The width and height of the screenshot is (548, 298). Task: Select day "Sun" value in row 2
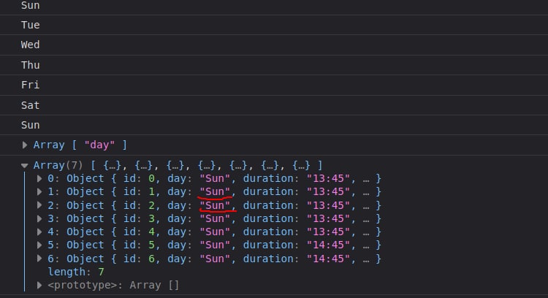click(x=215, y=205)
